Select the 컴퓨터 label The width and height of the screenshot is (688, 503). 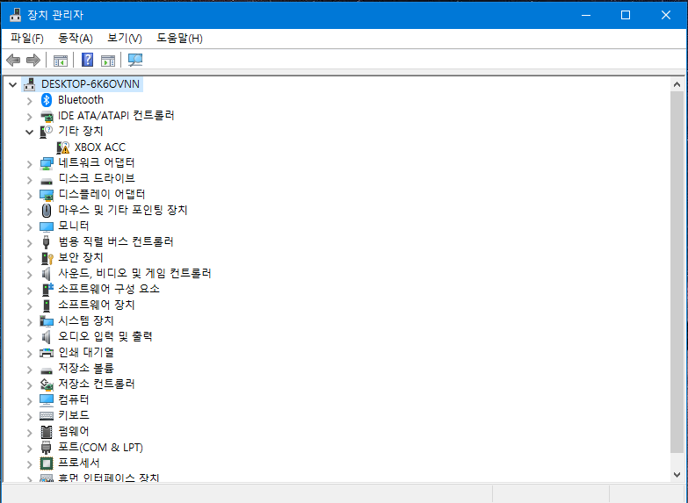[x=74, y=399]
